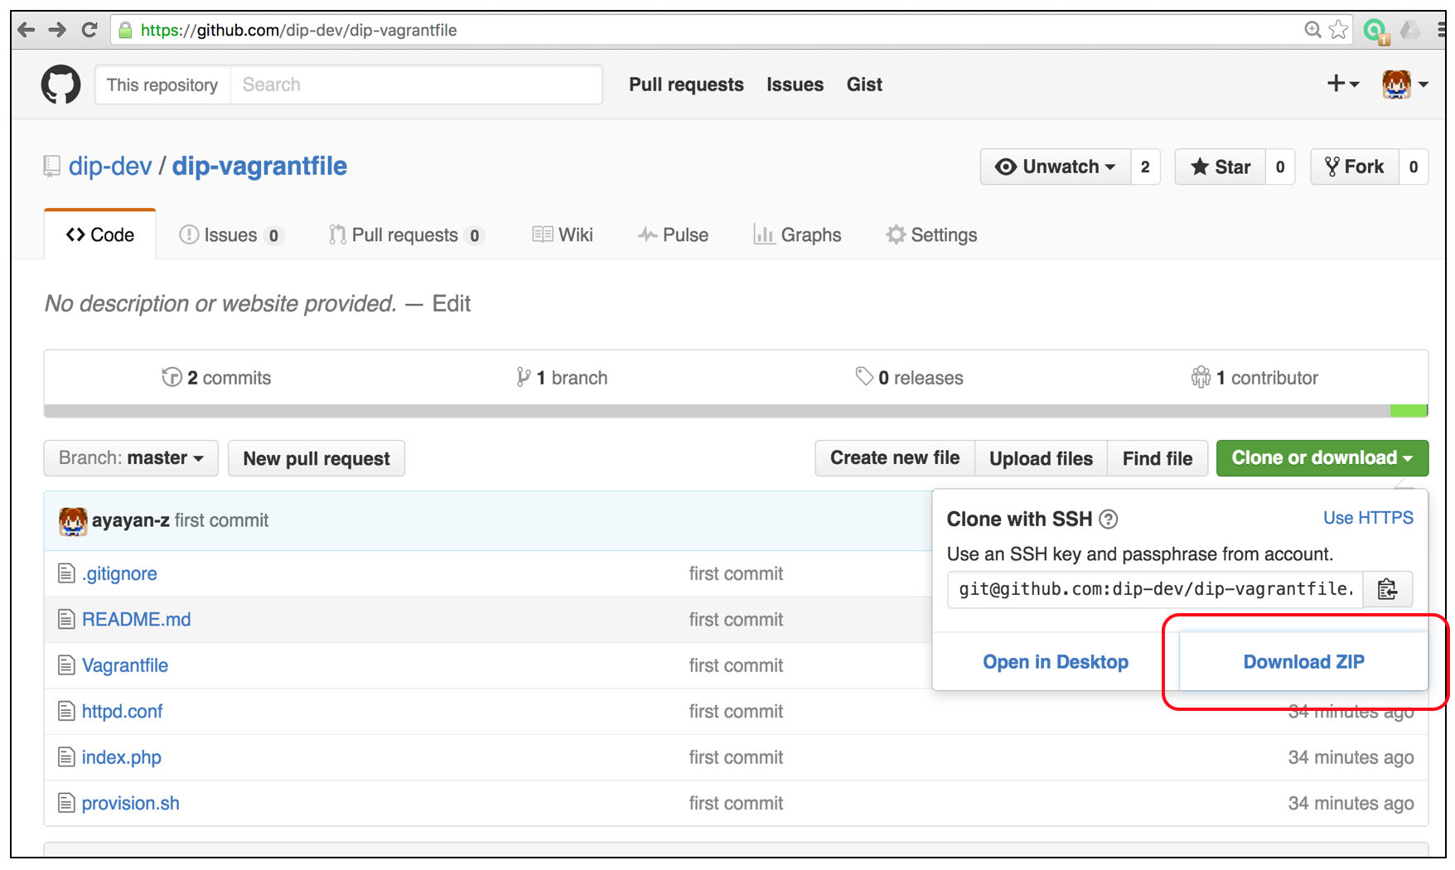Viewport: 1455px width, 870px height.
Task: Fork the repository
Action: coord(1355,167)
